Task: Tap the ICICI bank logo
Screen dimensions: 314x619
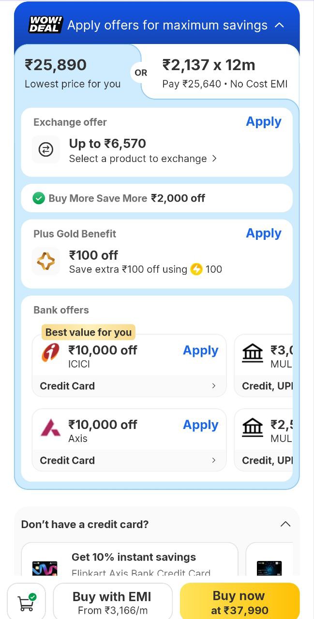Action: point(50,353)
